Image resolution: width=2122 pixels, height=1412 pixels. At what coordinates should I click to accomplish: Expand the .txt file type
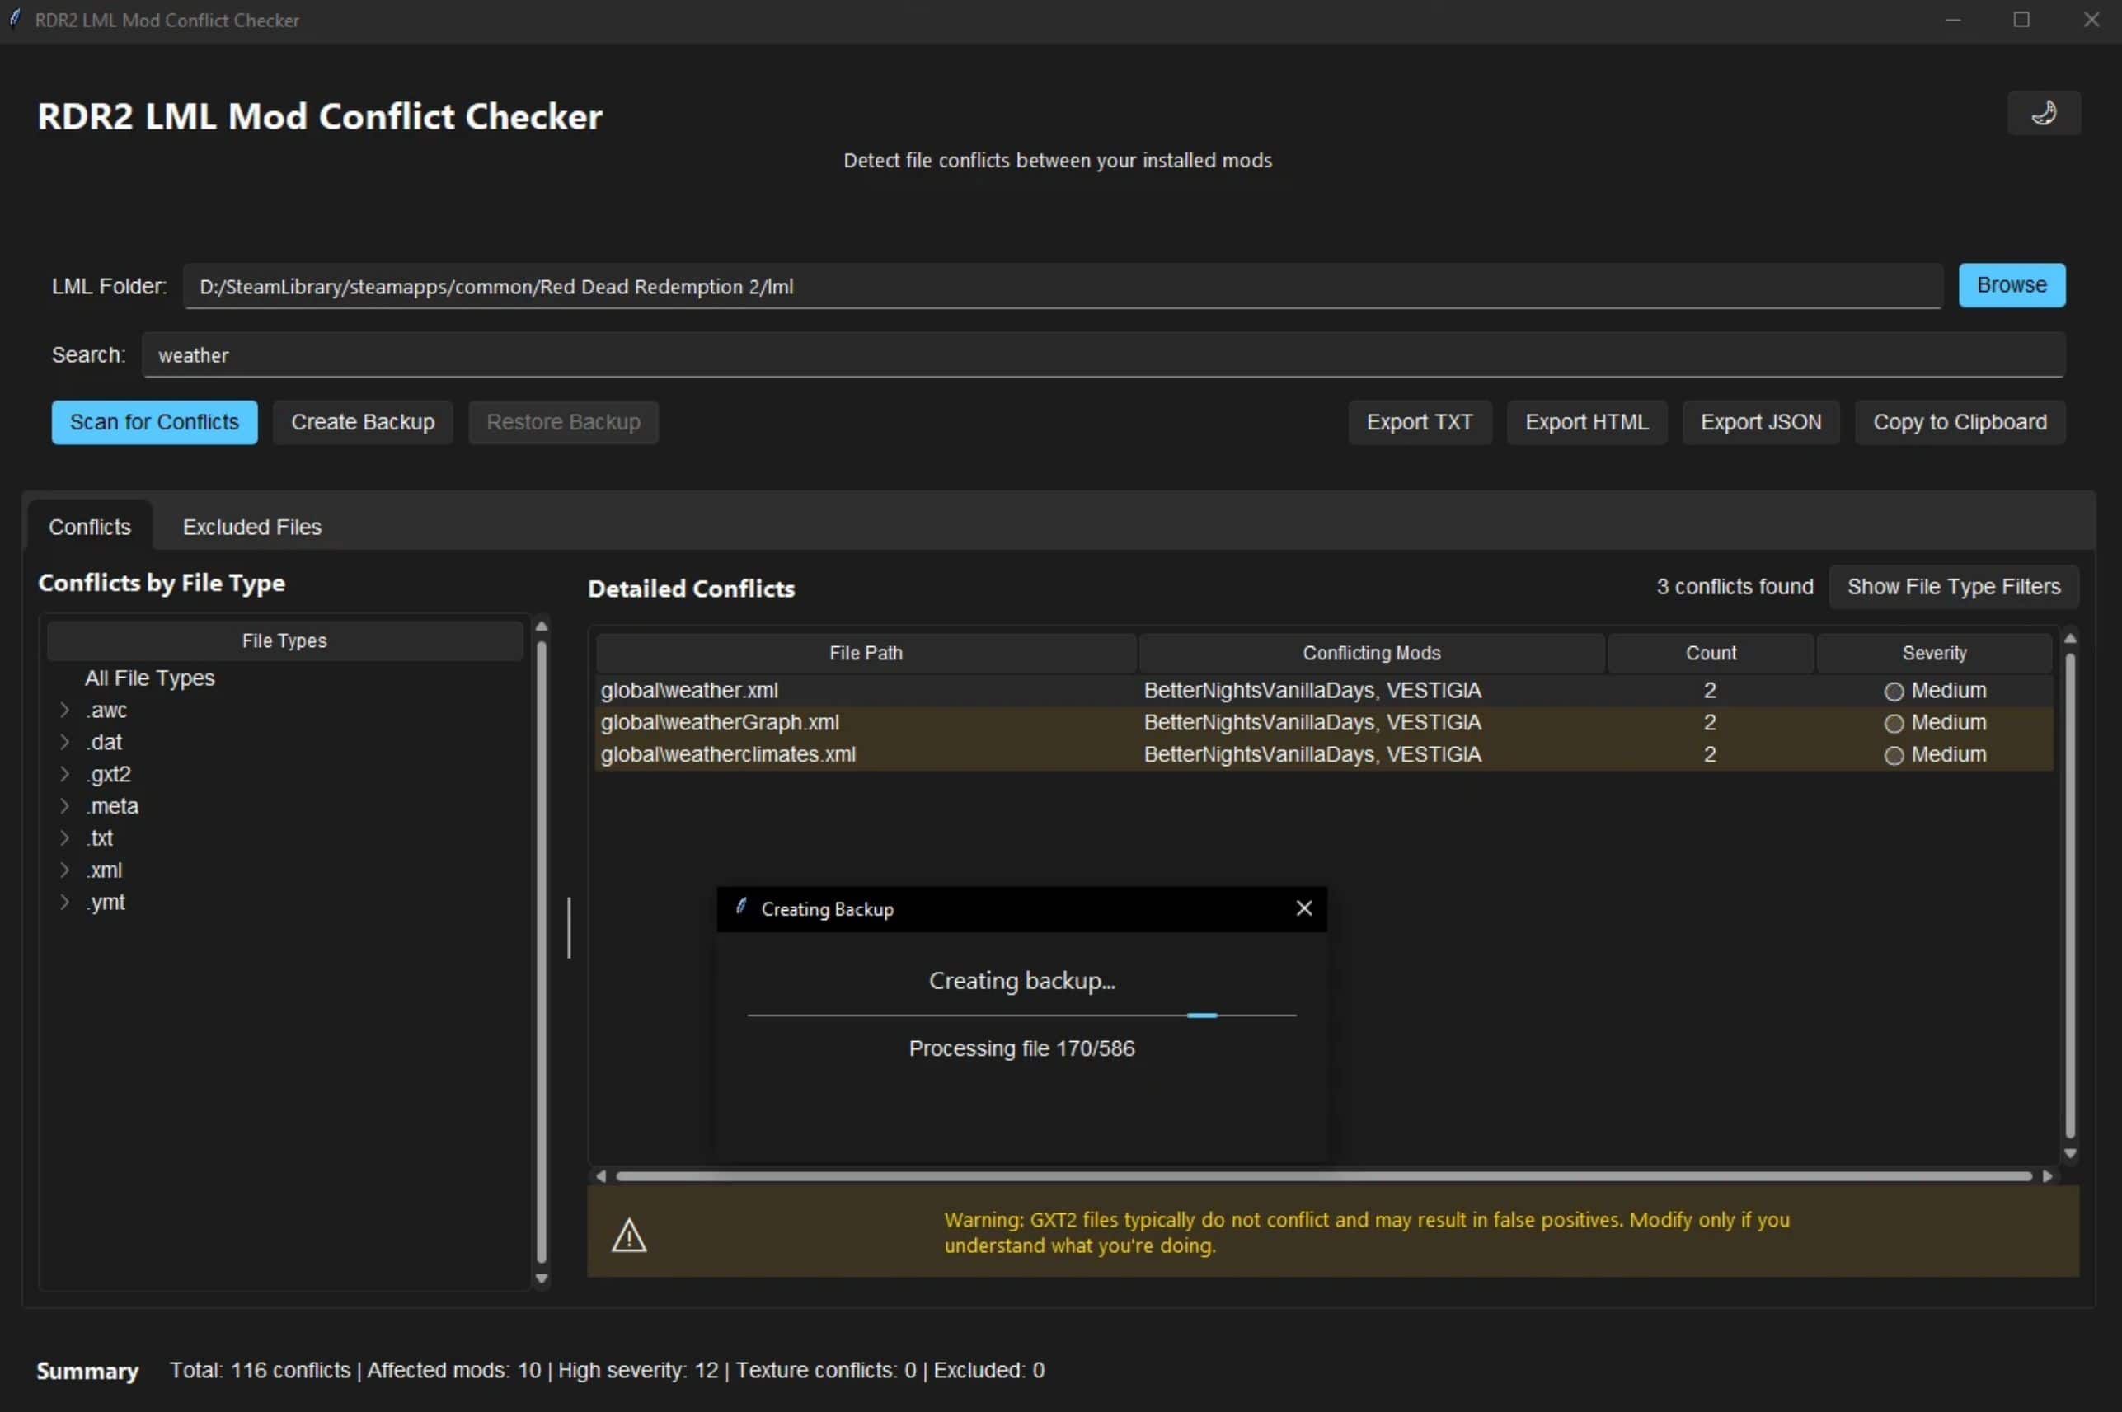click(x=64, y=837)
